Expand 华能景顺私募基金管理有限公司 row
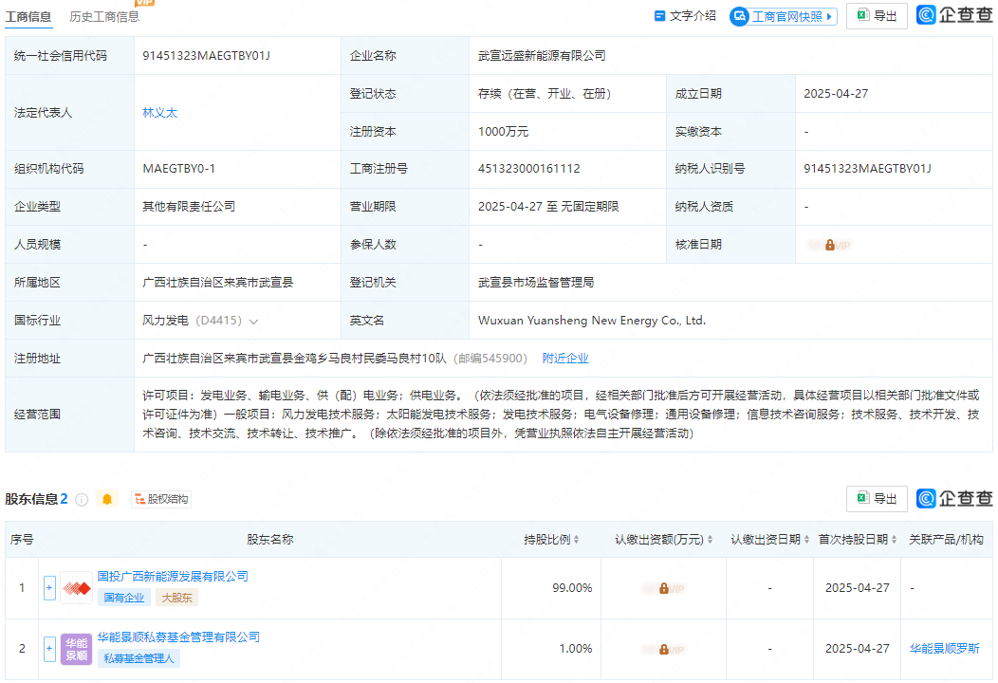 pyautogui.click(x=48, y=649)
